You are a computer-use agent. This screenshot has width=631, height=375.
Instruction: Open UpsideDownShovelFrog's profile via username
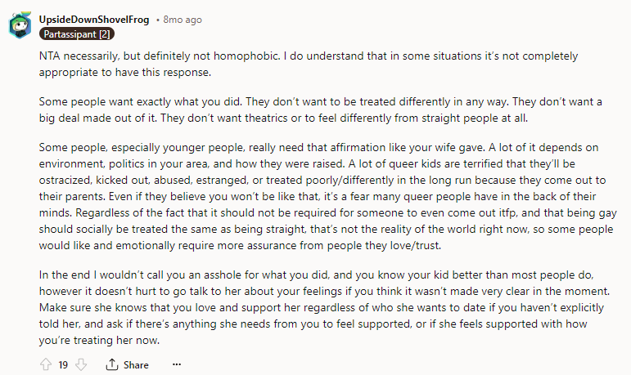94,19
